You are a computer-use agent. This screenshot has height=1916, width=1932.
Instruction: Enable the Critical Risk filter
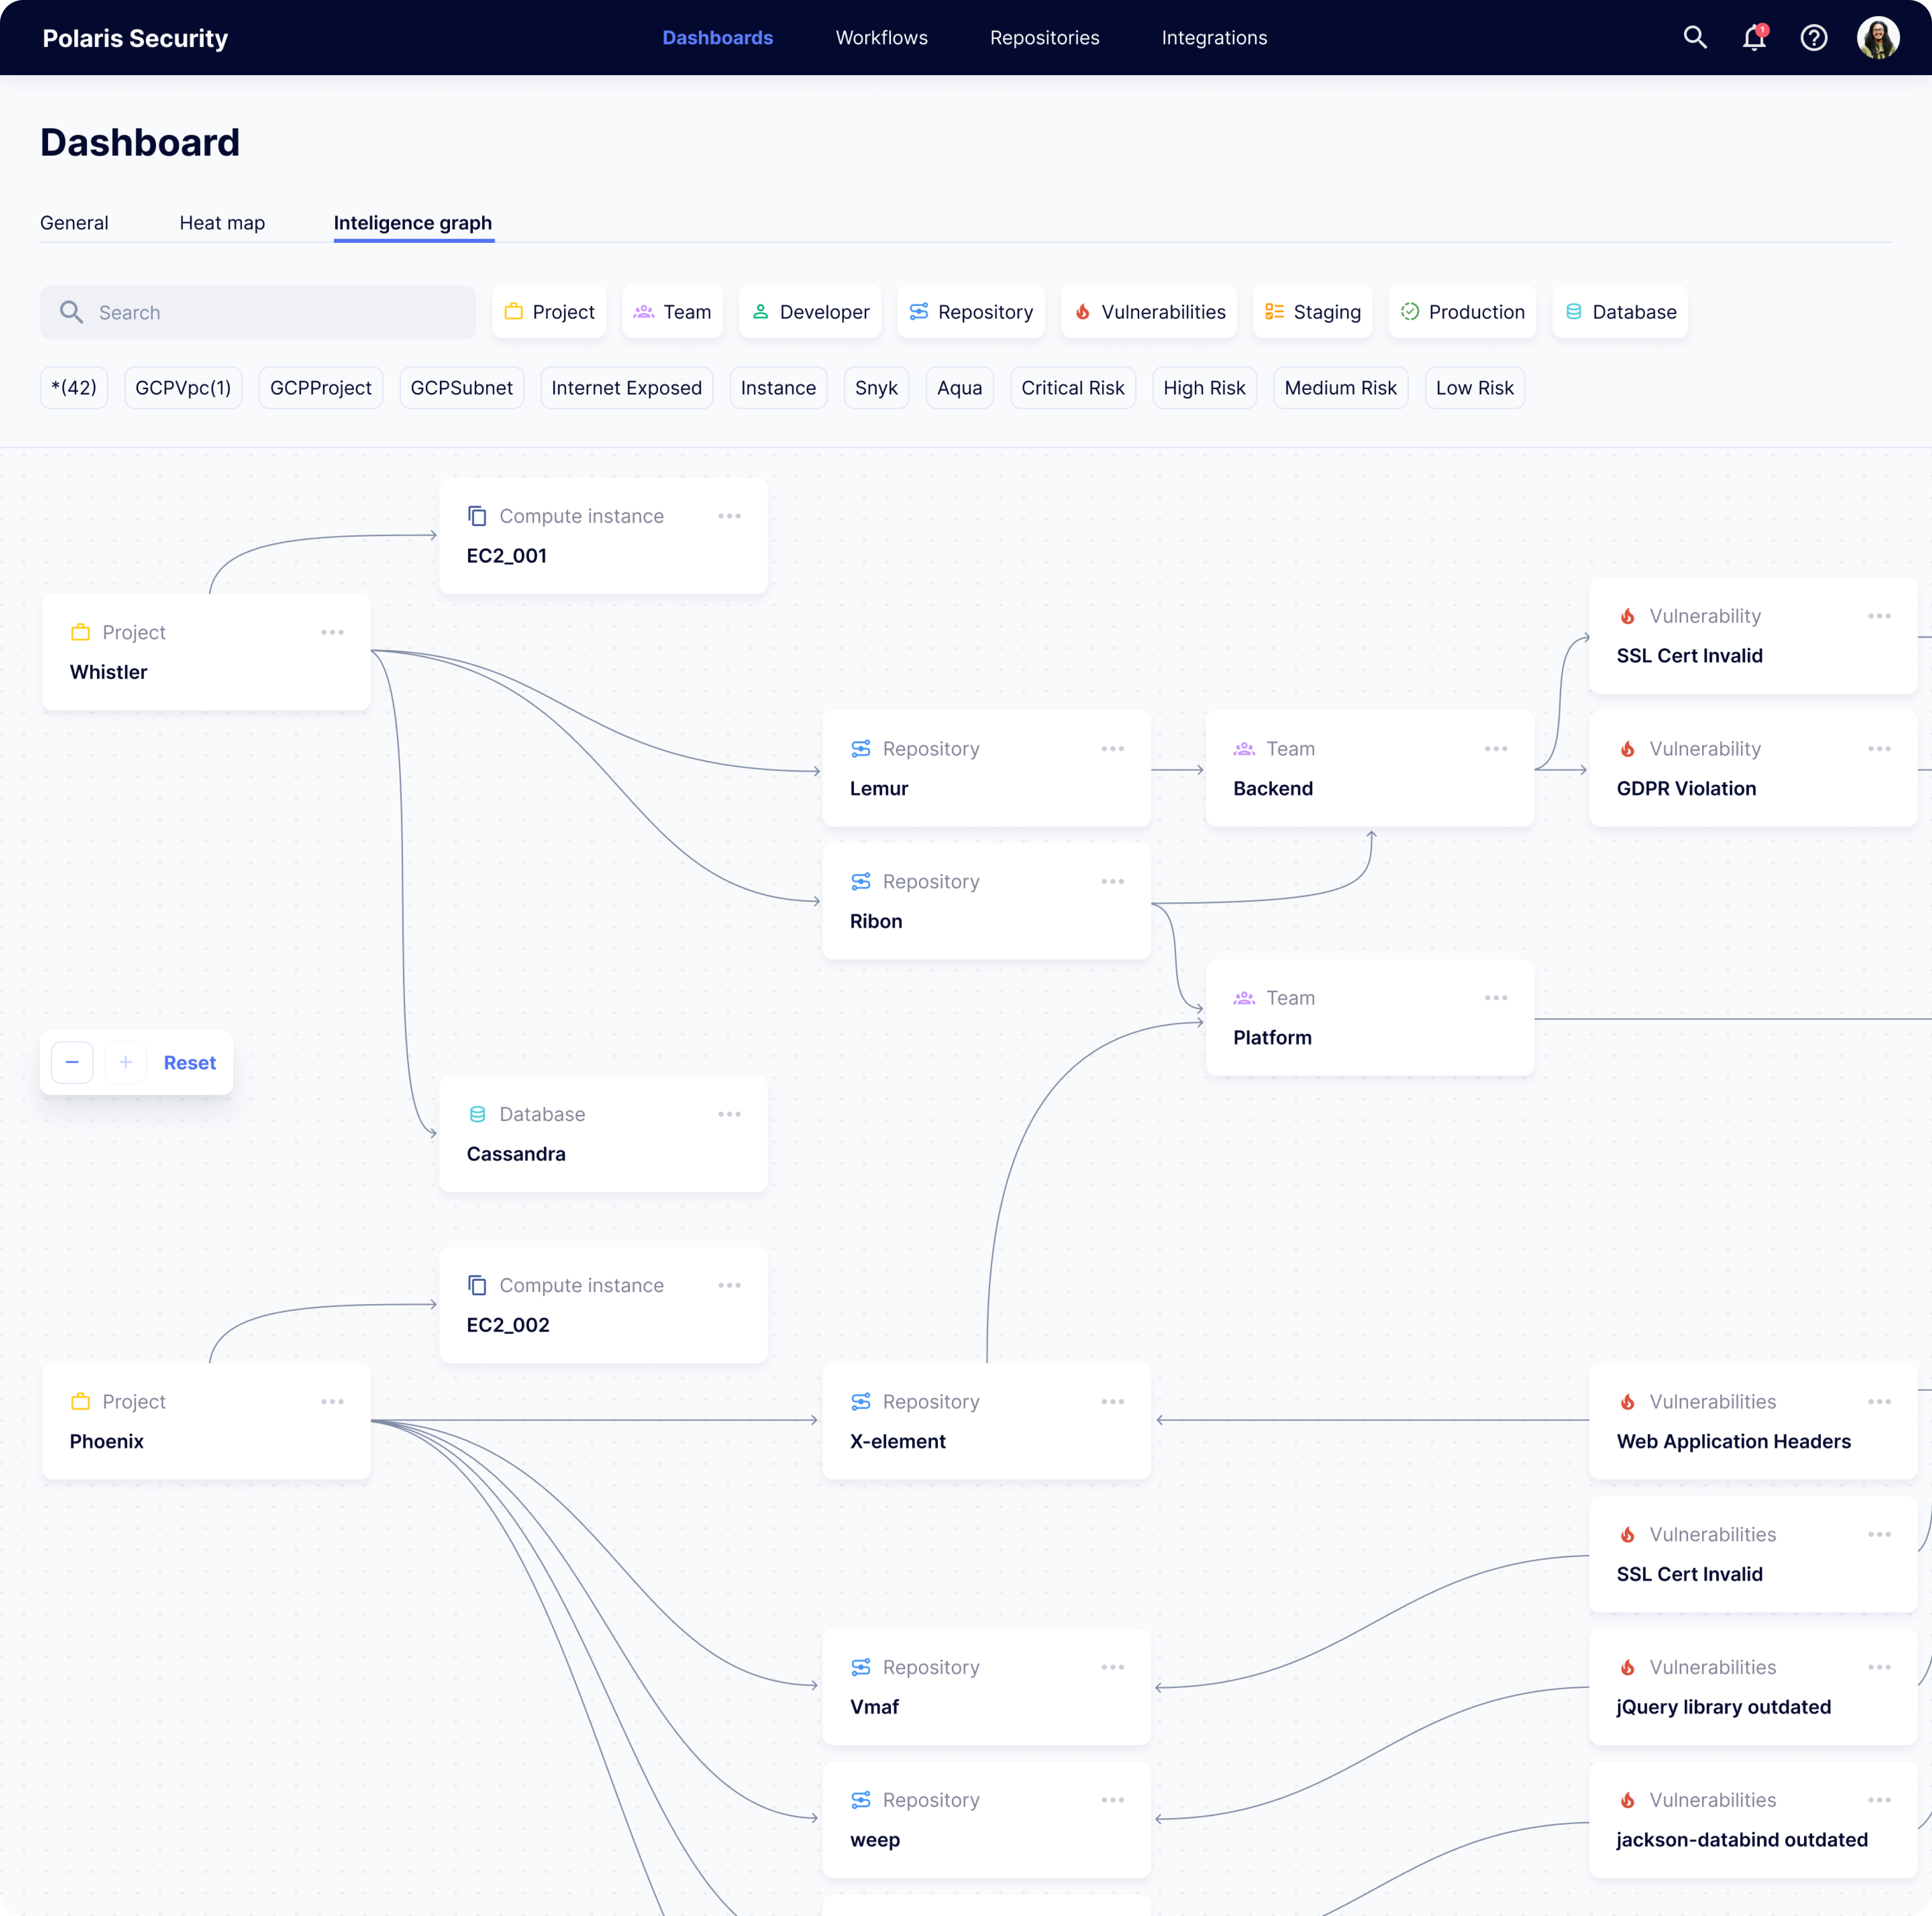tap(1072, 387)
